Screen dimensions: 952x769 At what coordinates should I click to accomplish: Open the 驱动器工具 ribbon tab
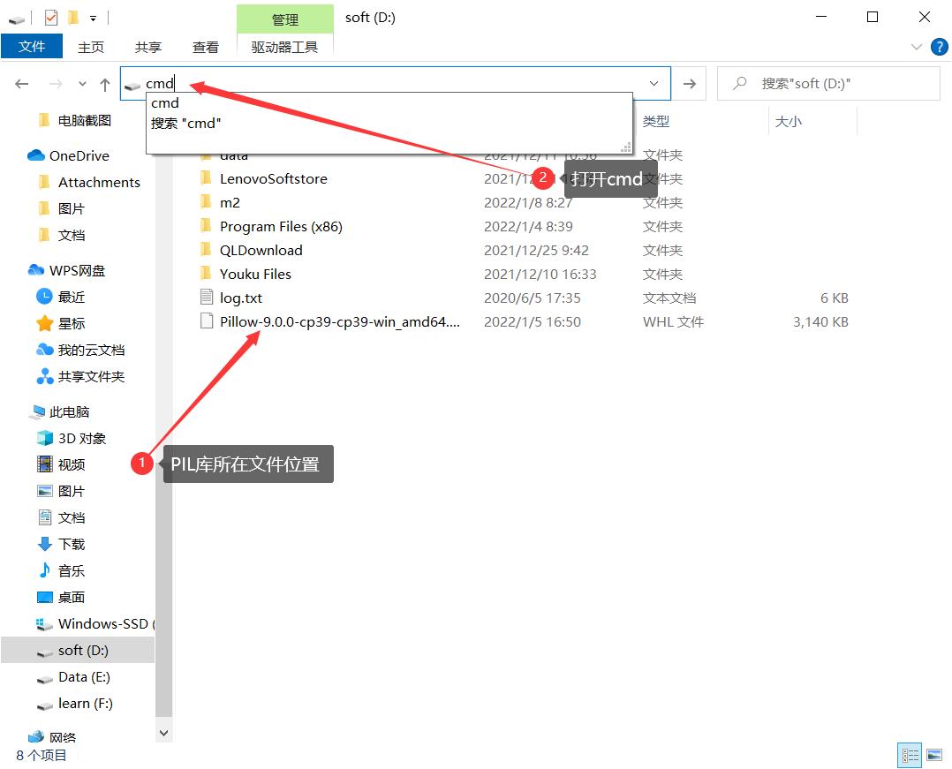[285, 48]
